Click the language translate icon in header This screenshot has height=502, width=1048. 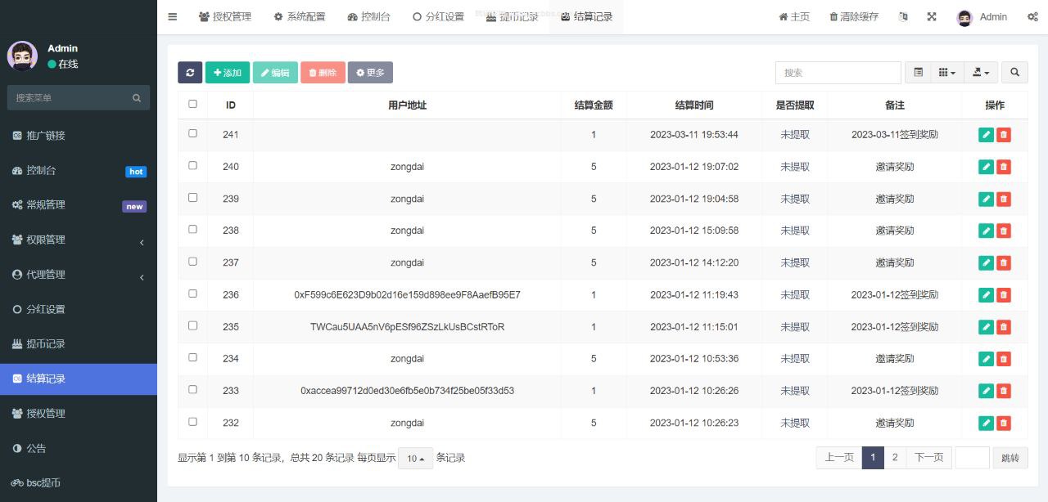pyautogui.click(x=903, y=16)
